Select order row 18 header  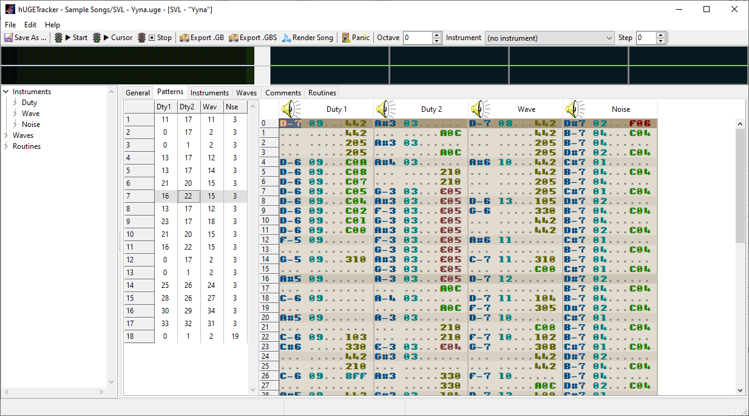coord(139,336)
